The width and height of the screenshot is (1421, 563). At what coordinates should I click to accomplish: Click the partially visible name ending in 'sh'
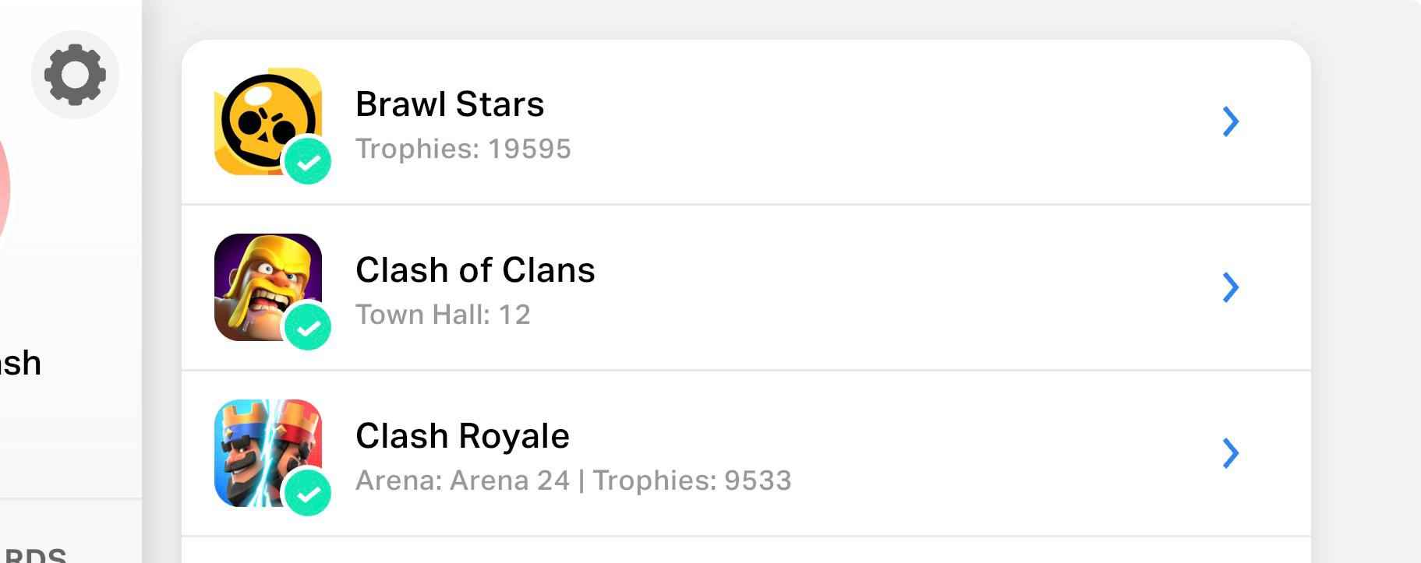pos(20,364)
